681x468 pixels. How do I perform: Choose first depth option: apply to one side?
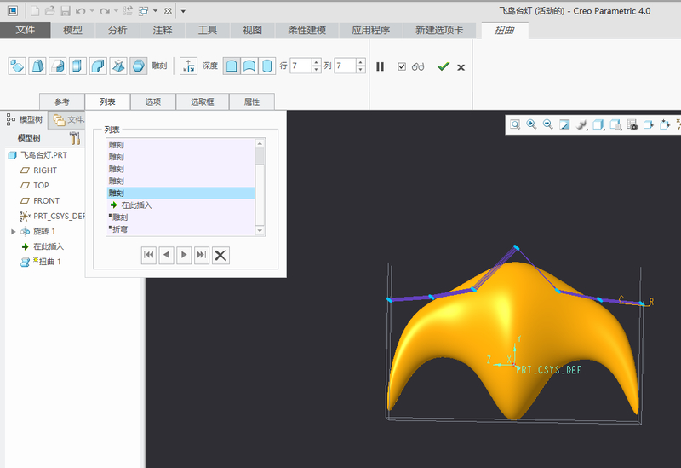coord(232,66)
